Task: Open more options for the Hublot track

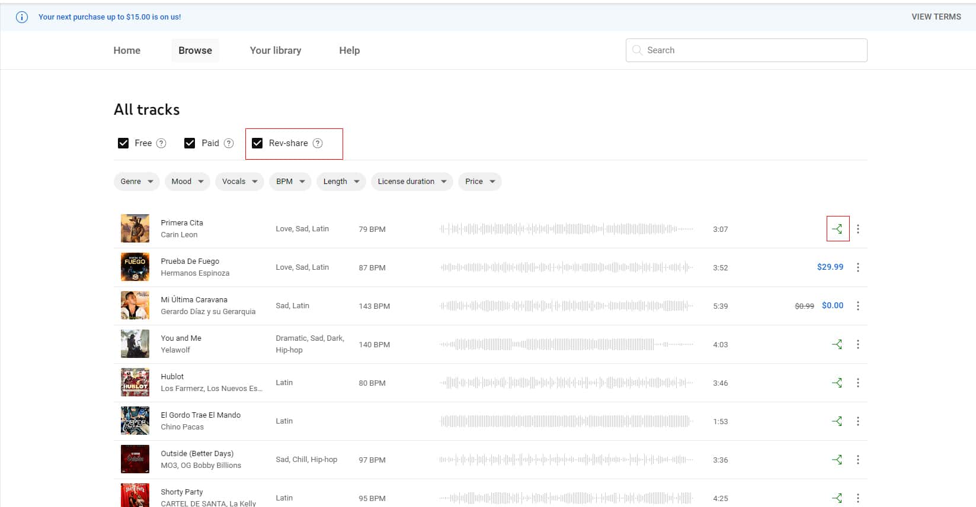Action: click(x=857, y=383)
